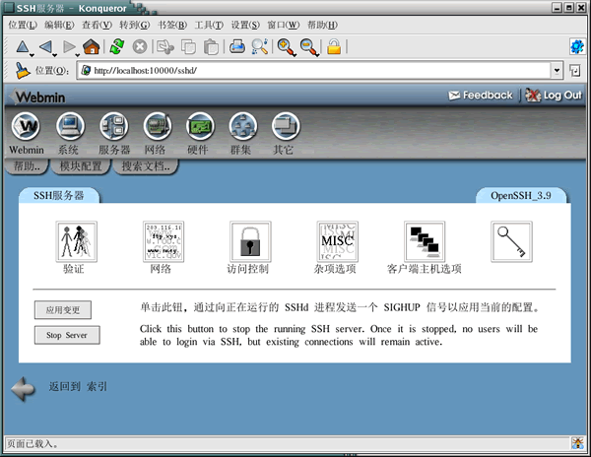Go back with the Back arrow
Screen dimensions: 591x457
pos(45,47)
